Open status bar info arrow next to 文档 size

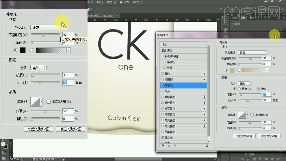64,159
